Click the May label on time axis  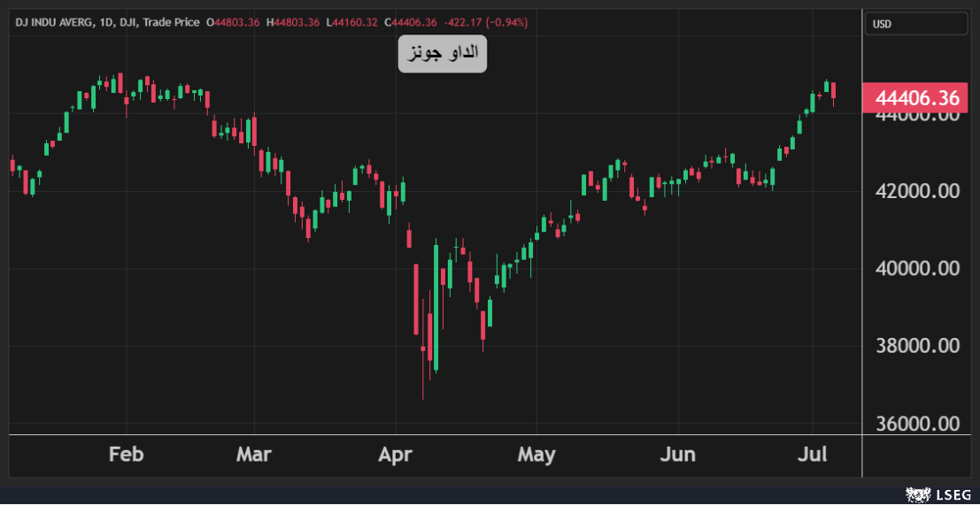click(536, 455)
